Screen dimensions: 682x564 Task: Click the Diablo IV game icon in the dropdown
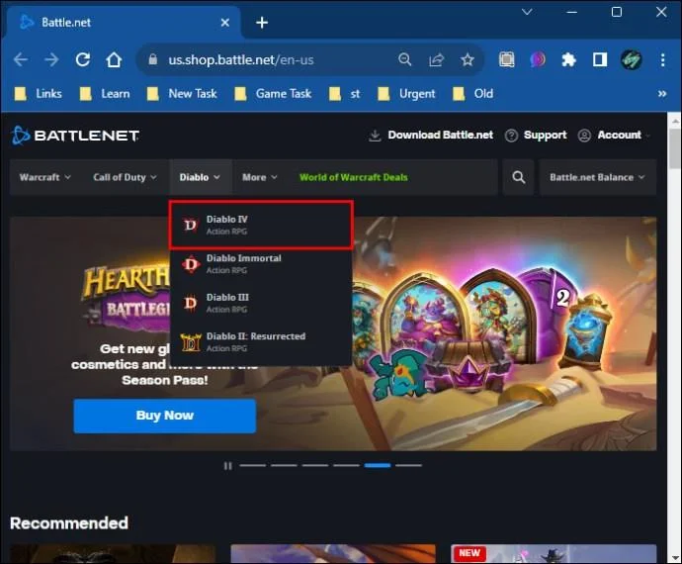click(x=191, y=225)
